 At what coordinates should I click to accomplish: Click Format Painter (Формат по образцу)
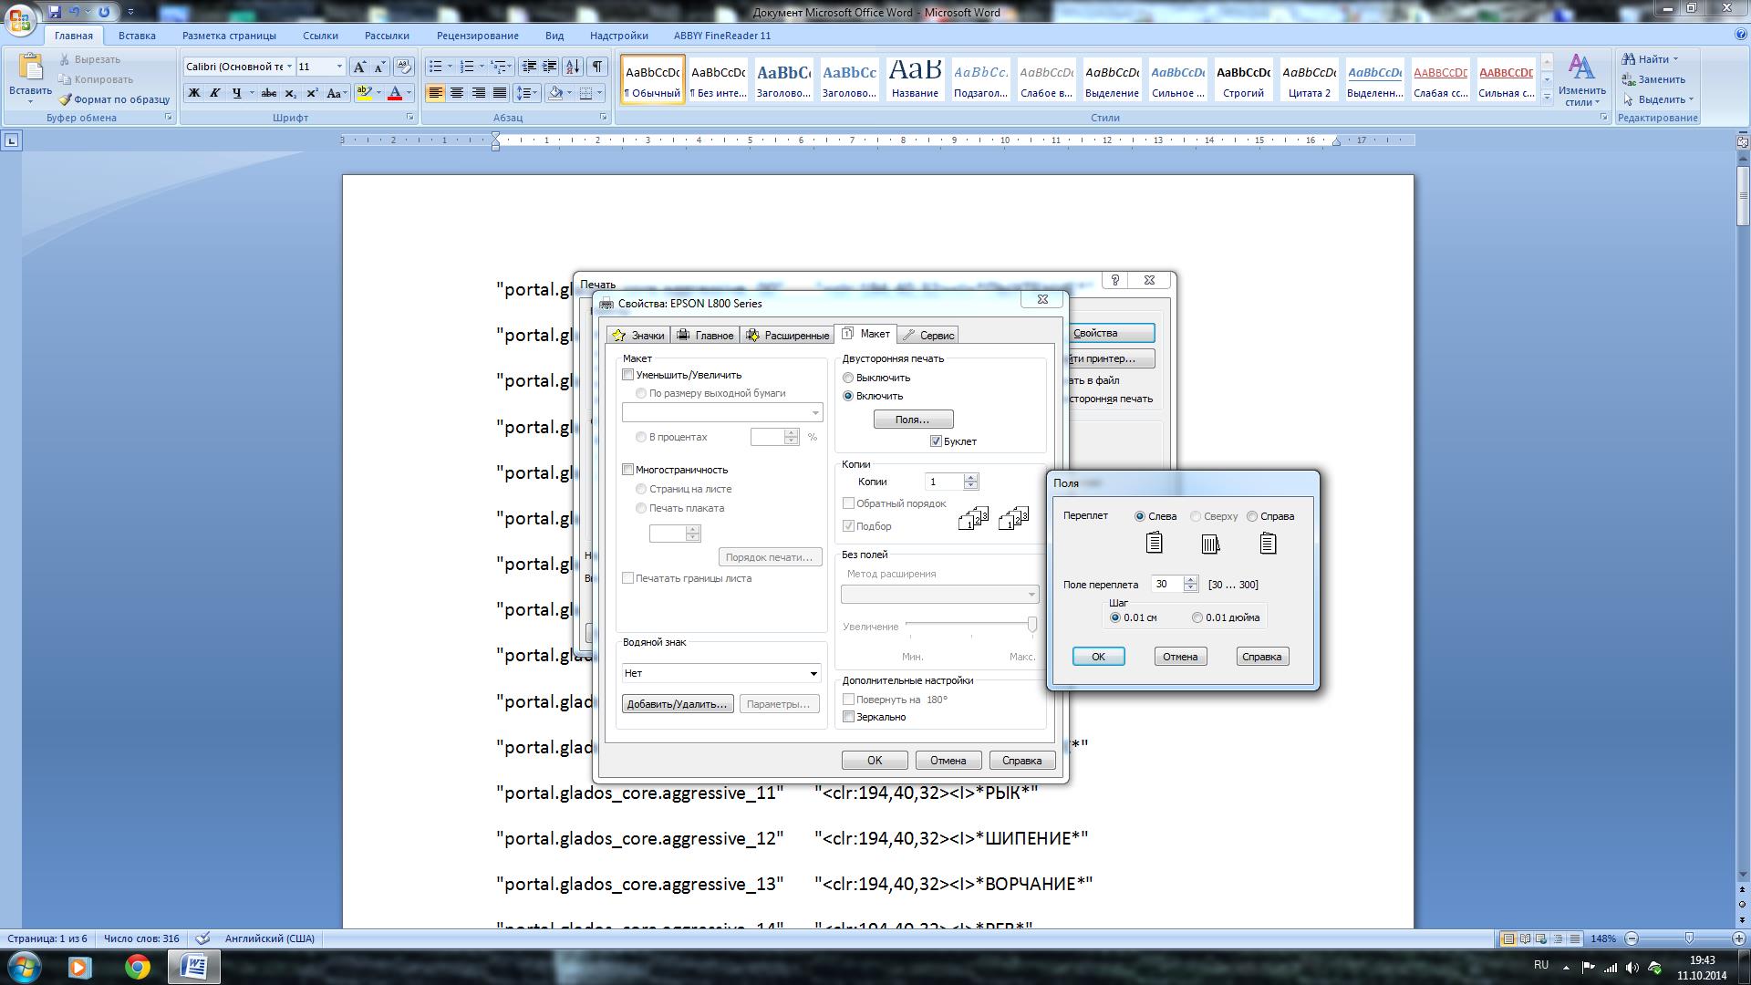click(115, 99)
